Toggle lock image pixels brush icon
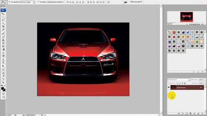 tap(180, 83)
